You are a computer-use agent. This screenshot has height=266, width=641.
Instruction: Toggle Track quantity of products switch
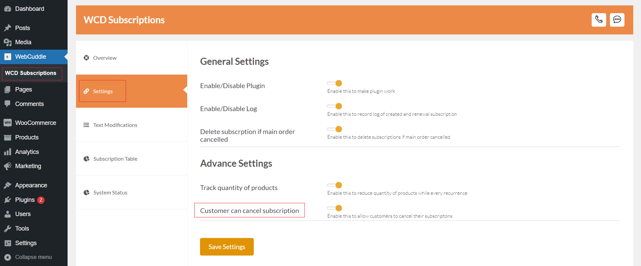pyautogui.click(x=335, y=185)
